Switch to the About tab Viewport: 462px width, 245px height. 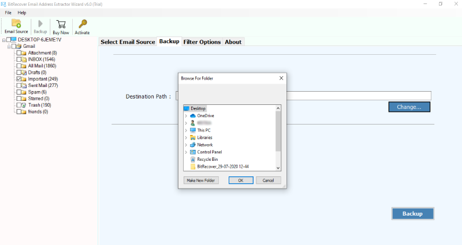(x=233, y=42)
